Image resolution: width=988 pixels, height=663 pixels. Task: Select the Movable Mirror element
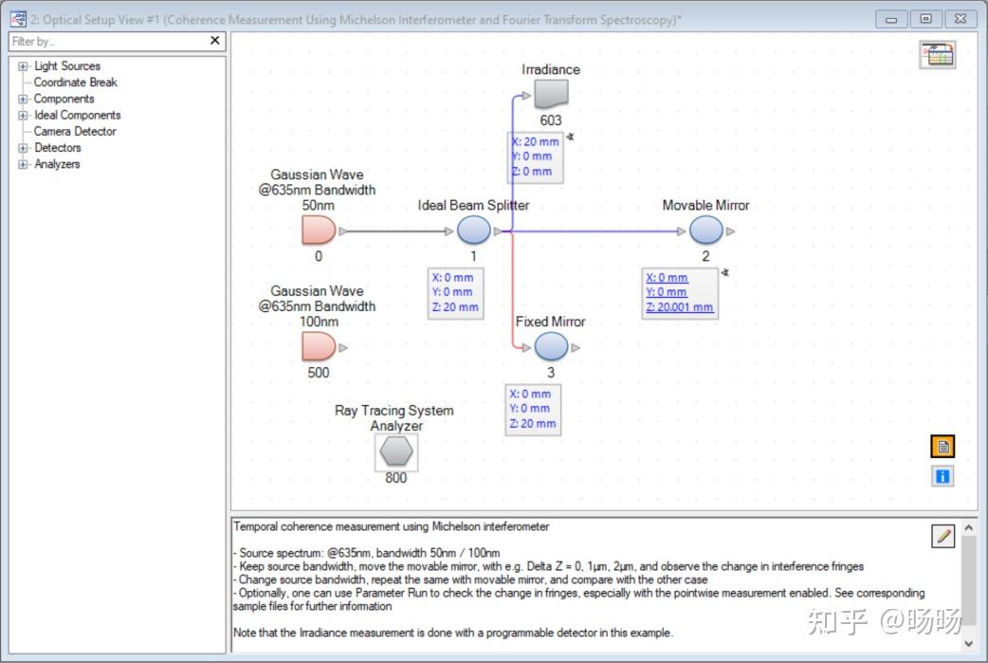[x=705, y=230]
